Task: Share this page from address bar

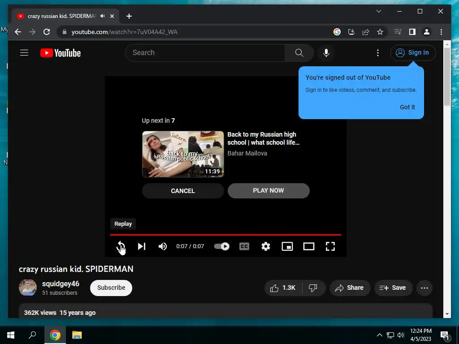Action: [366, 32]
